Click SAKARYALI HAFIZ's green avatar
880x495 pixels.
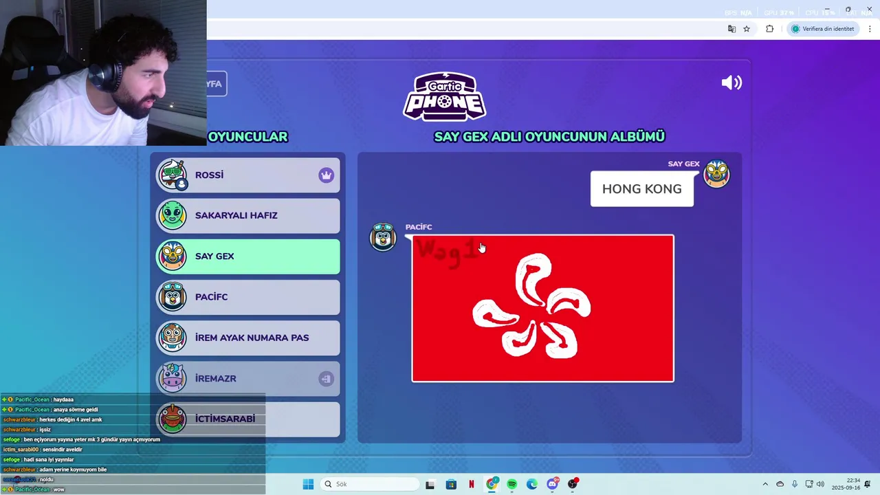tap(172, 215)
